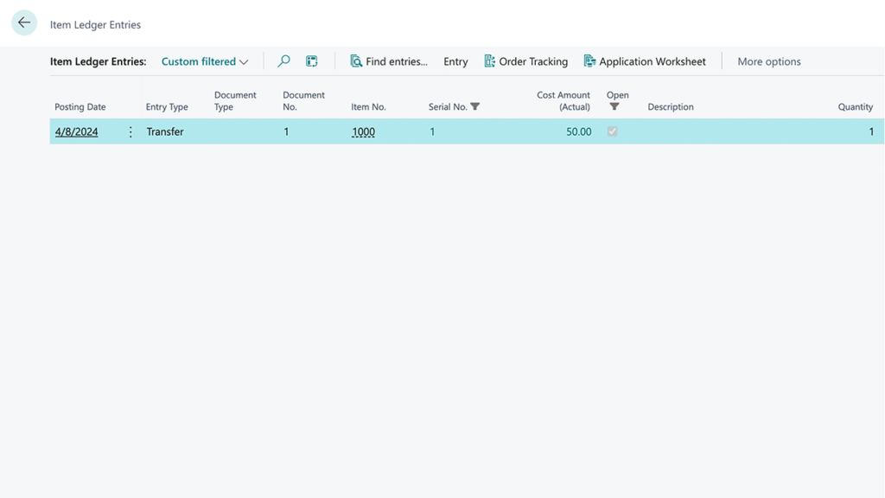Click the Application Worksheet icon
The image size is (885, 498).
pos(589,61)
